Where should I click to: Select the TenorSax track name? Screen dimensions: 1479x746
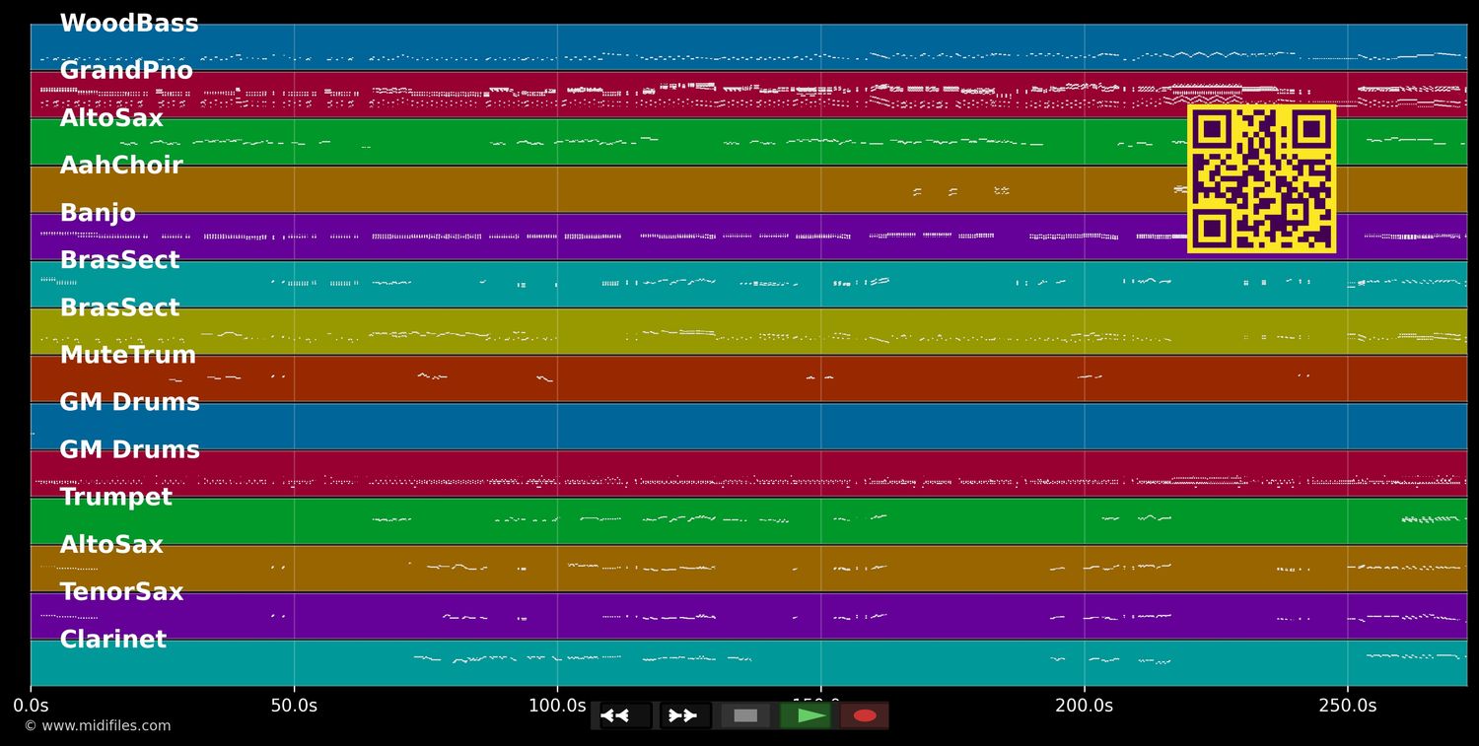click(121, 591)
